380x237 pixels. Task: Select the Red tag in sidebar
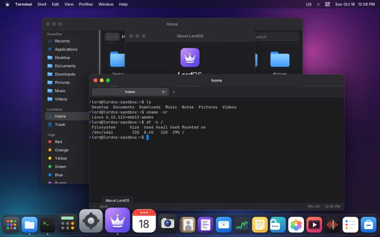58,142
